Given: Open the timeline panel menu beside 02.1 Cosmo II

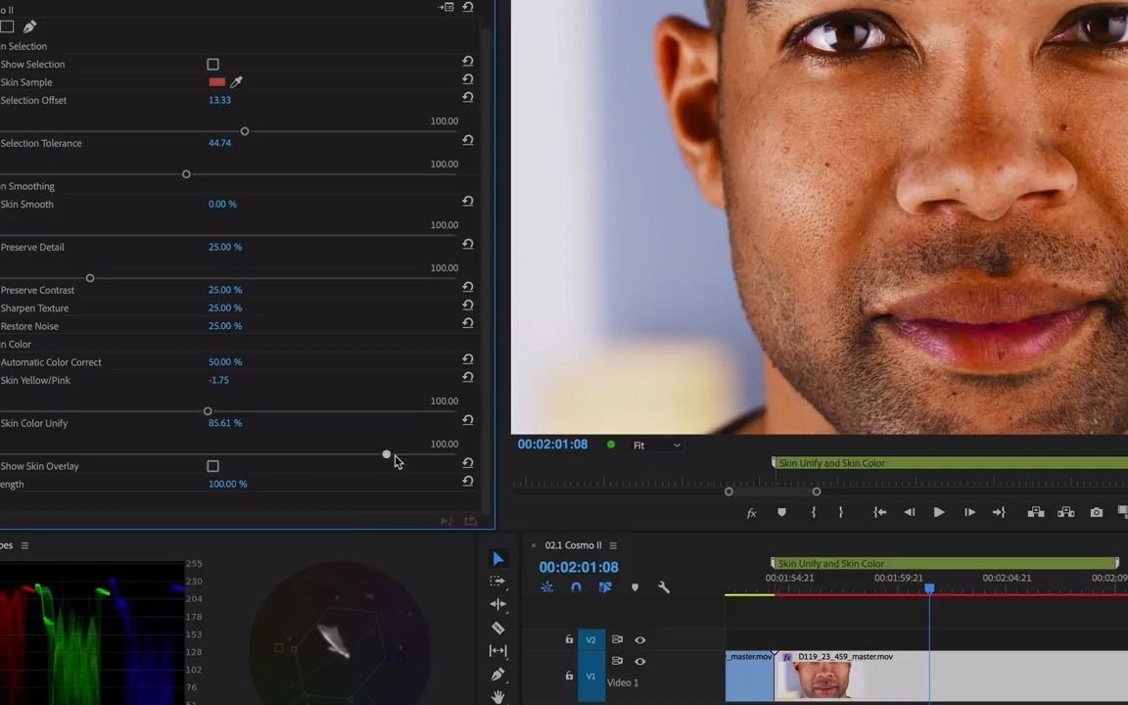Looking at the screenshot, I should click(x=612, y=544).
